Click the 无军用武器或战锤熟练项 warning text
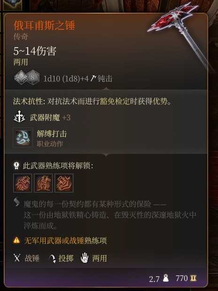This screenshot has width=218, height=291. click(x=65, y=241)
